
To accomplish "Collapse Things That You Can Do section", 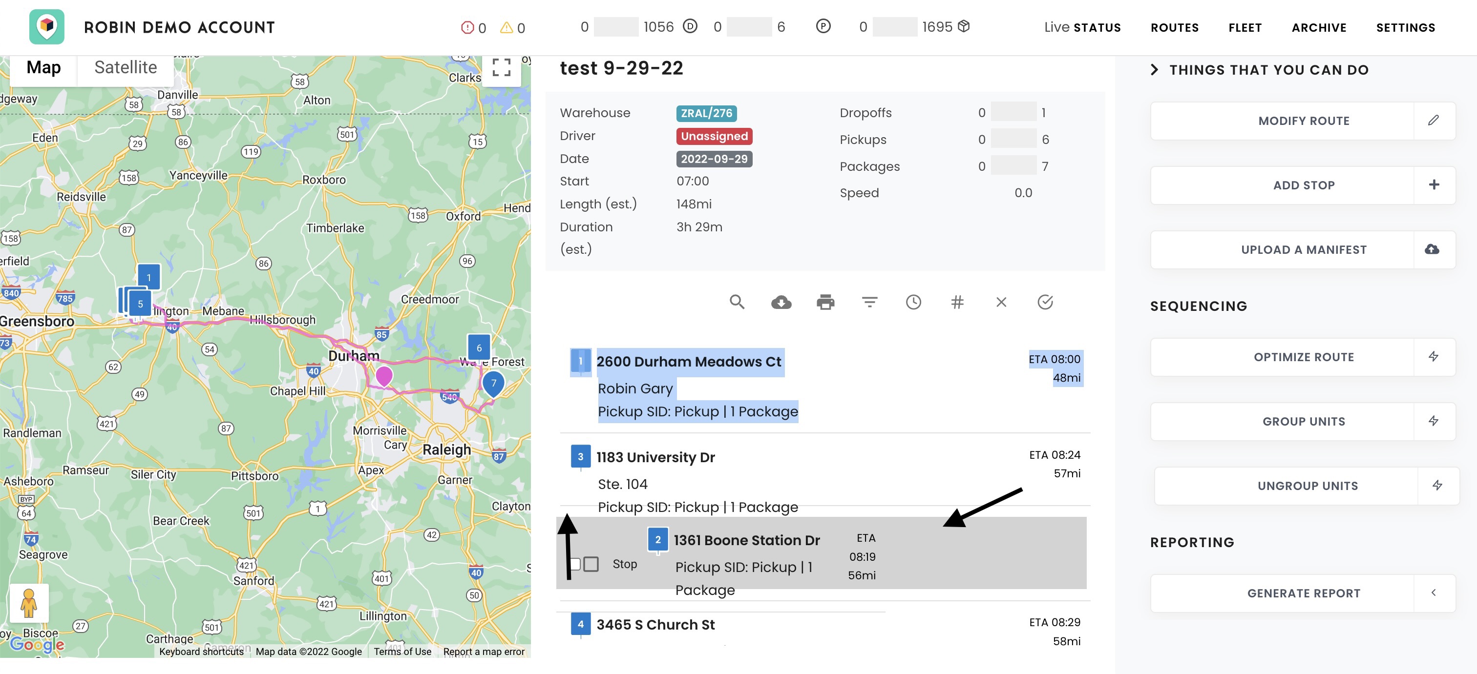I will [x=1155, y=70].
